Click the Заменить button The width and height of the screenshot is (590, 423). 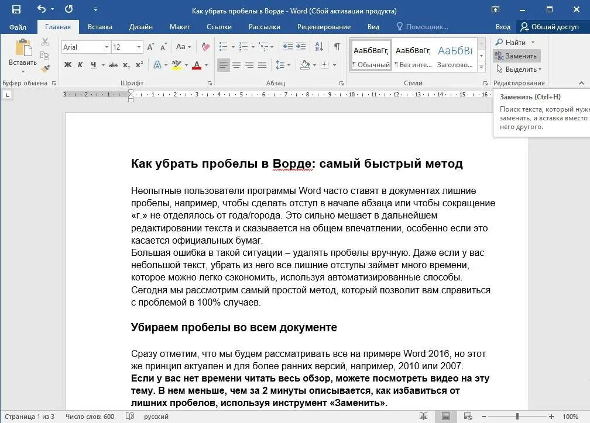click(x=516, y=56)
